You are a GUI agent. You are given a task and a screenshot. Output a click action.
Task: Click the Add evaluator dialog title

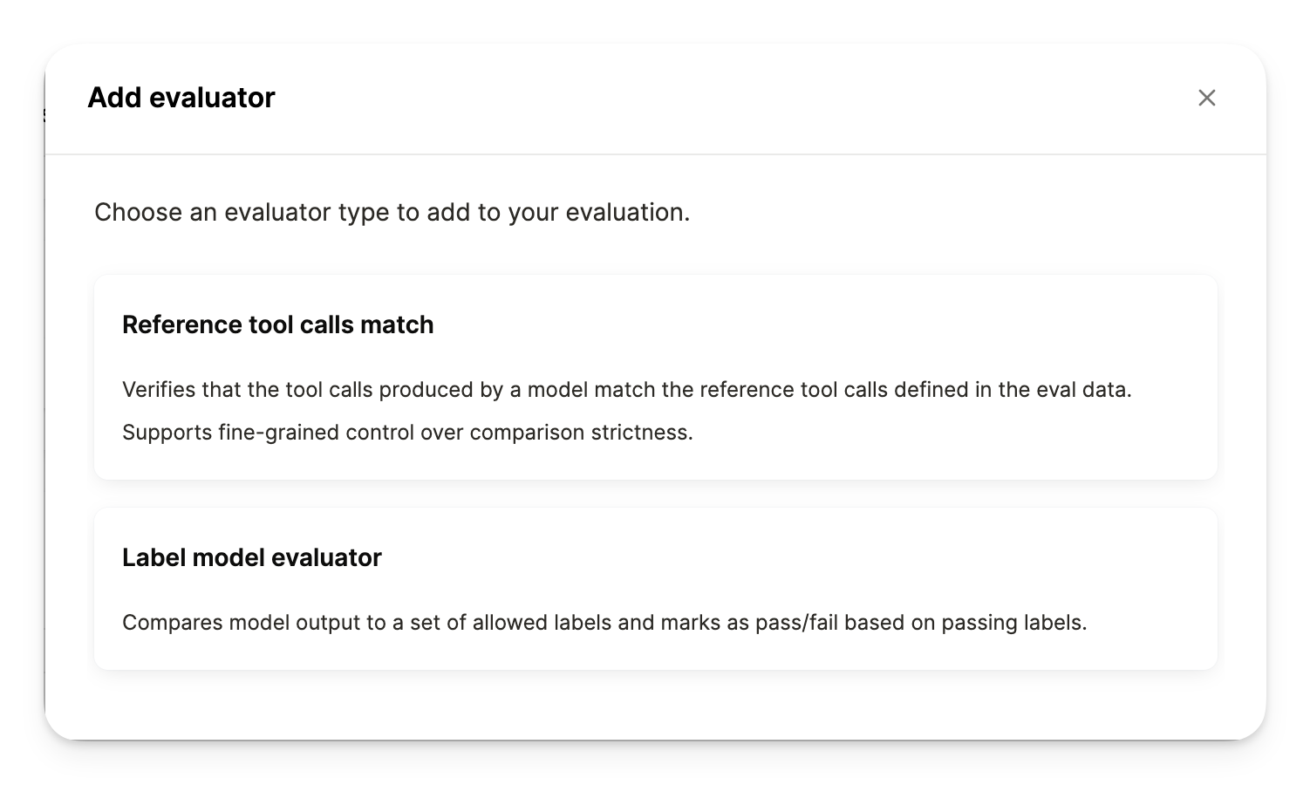point(181,97)
